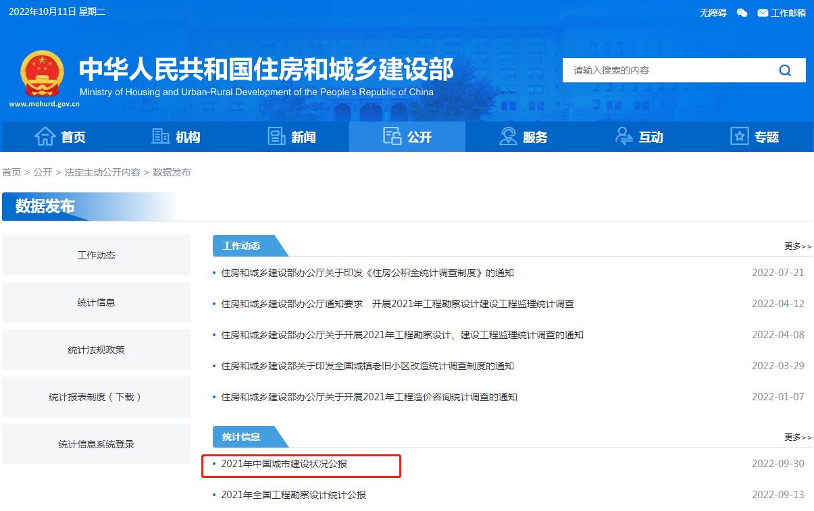The height and width of the screenshot is (511, 814).
Task: Open the 首页 navigation tab
Action: [59, 137]
